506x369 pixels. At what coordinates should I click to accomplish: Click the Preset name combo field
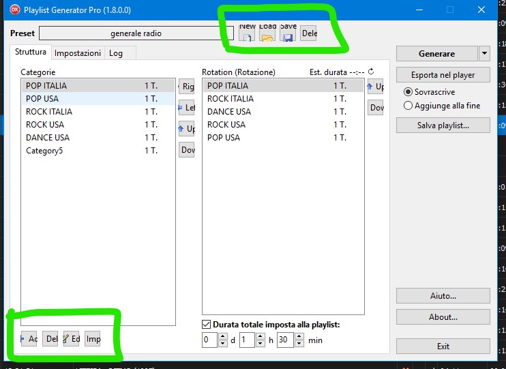click(x=136, y=33)
